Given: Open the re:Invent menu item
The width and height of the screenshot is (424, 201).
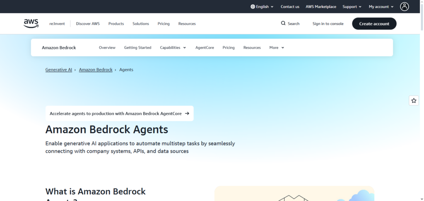Looking at the screenshot, I should click(57, 24).
